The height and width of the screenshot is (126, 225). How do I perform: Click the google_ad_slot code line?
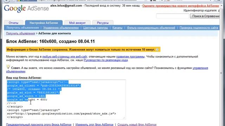pos(33,92)
